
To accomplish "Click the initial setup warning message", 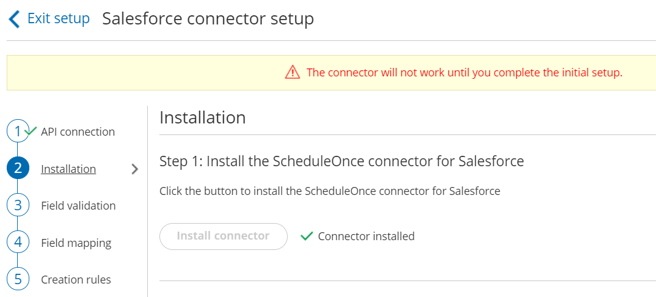I will pos(464,73).
